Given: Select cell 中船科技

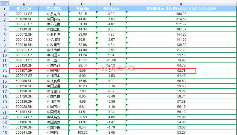Looking at the screenshot, I should (54, 34).
